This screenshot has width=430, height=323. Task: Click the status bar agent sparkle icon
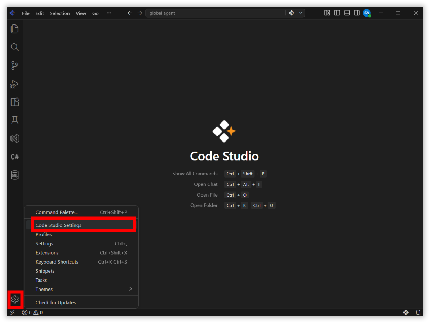pyautogui.click(x=406, y=312)
